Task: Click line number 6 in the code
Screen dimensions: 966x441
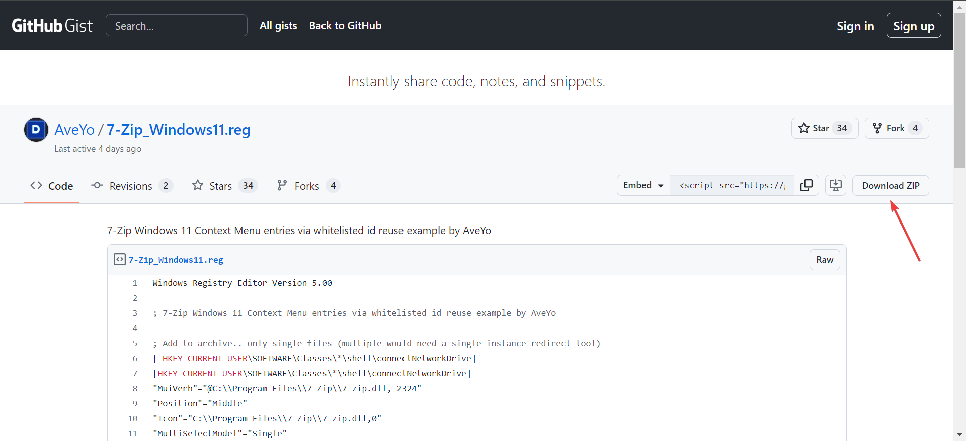Action: click(x=135, y=359)
